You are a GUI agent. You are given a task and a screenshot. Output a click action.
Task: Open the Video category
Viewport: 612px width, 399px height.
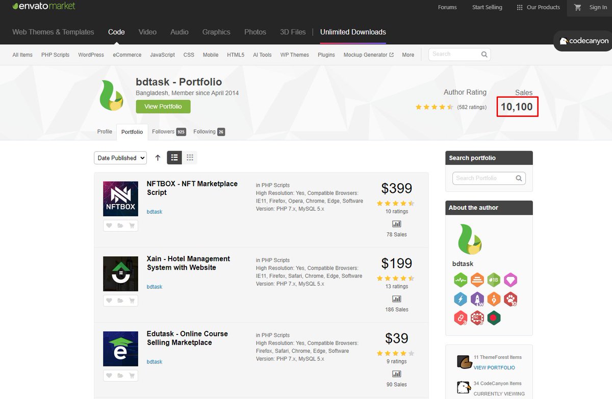(x=147, y=32)
